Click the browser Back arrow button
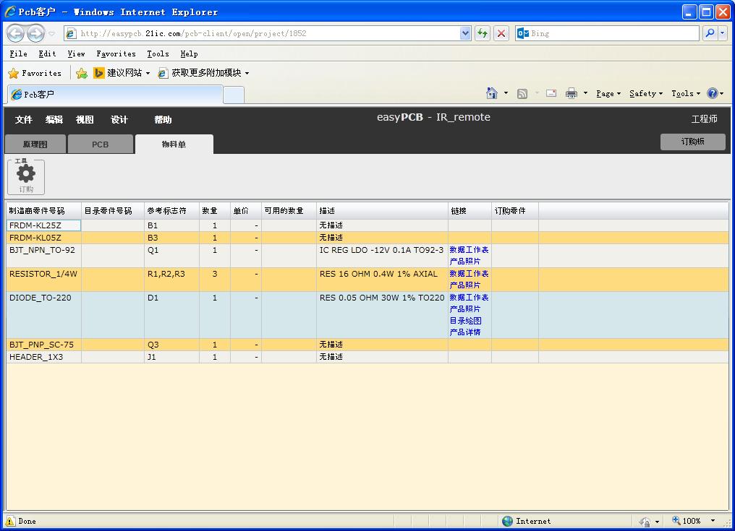The height and width of the screenshot is (531, 735). (x=15, y=33)
